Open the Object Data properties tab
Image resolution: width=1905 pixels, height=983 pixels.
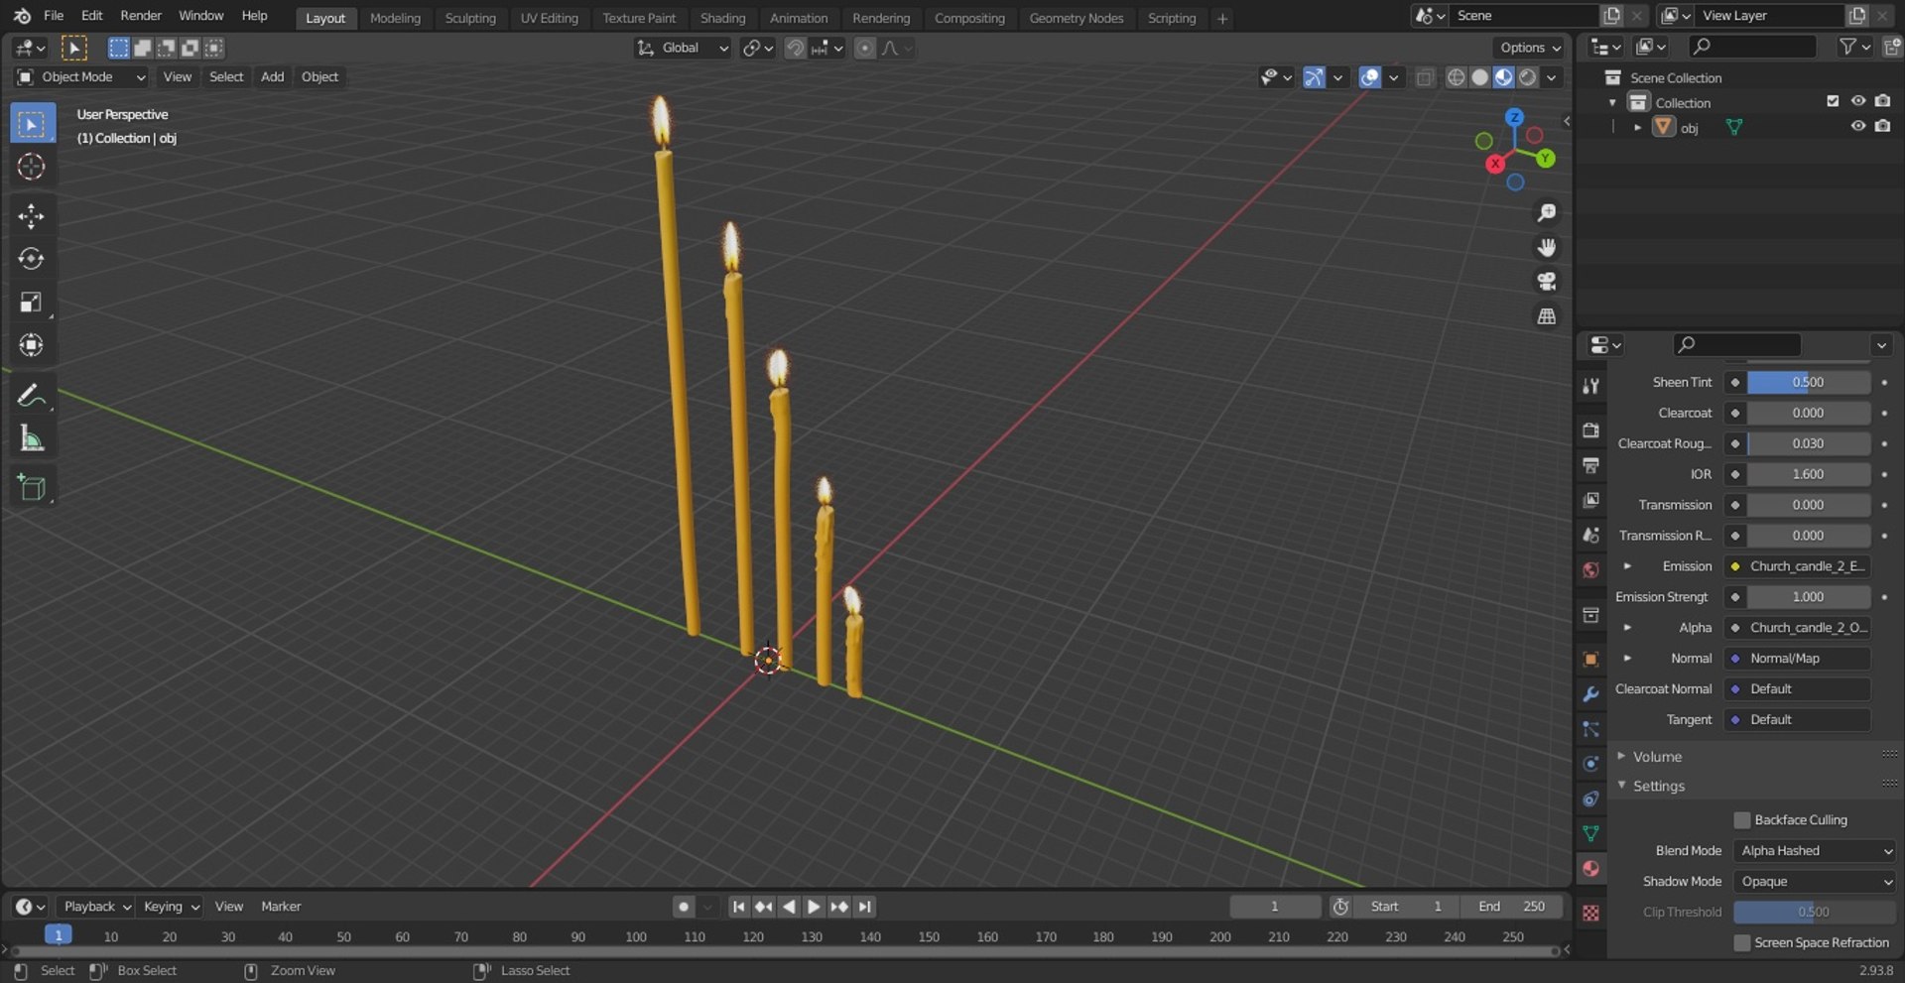click(1590, 833)
